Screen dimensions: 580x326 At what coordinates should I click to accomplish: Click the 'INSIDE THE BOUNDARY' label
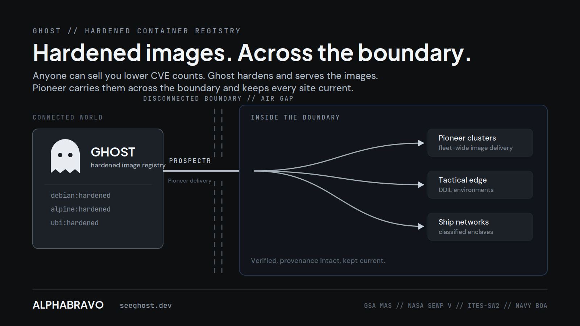295,117
